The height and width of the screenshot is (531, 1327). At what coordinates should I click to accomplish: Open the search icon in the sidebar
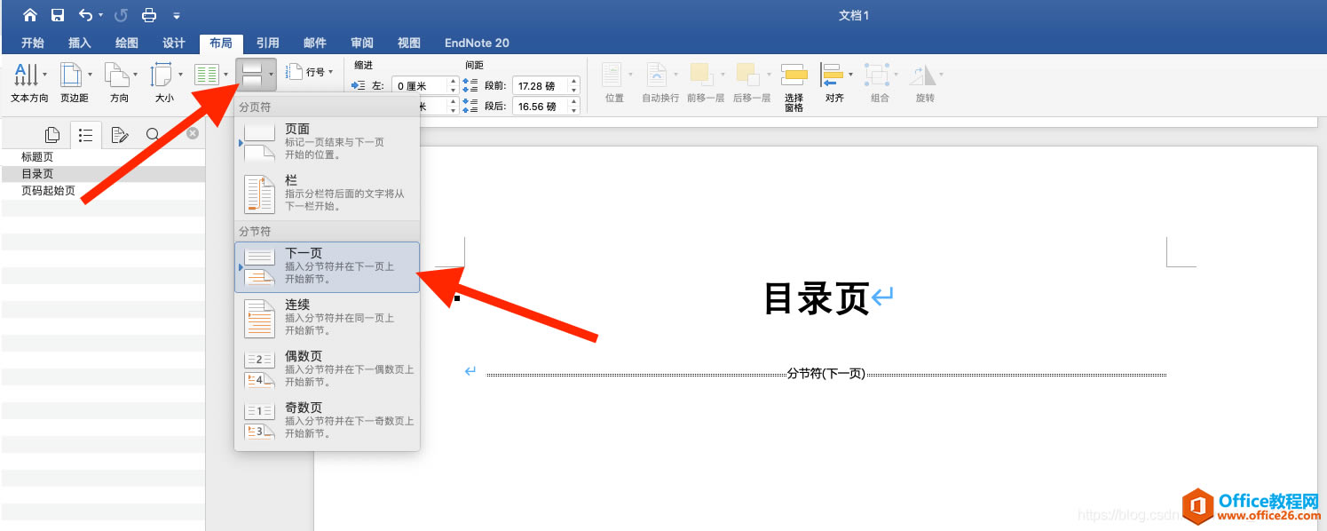pos(153,134)
